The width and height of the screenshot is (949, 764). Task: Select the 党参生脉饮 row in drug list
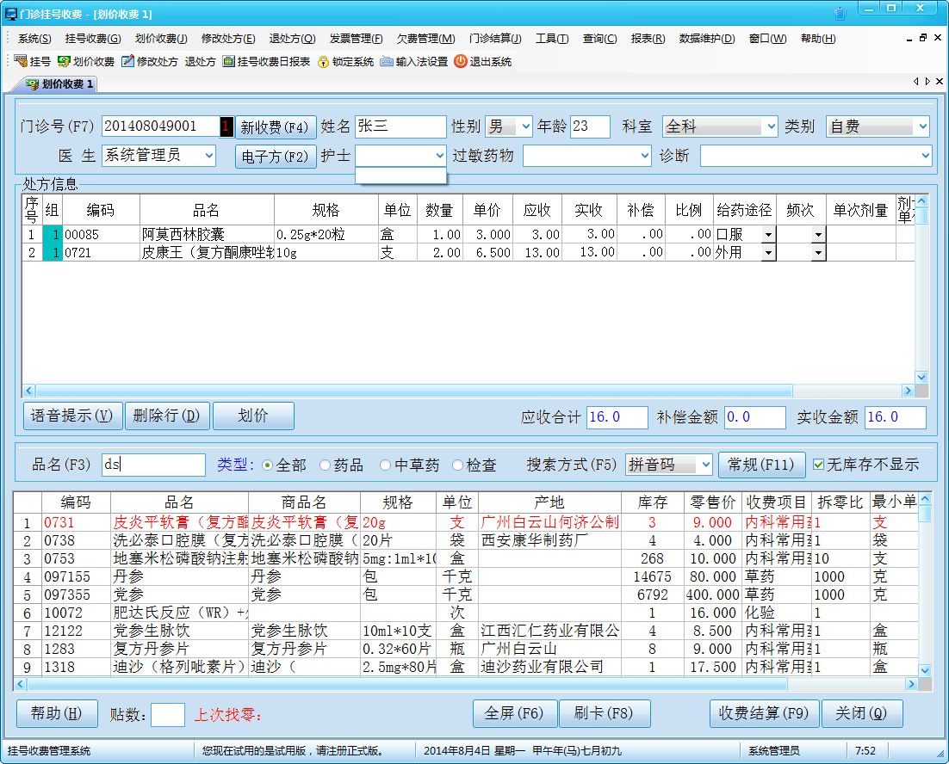click(465, 631)
